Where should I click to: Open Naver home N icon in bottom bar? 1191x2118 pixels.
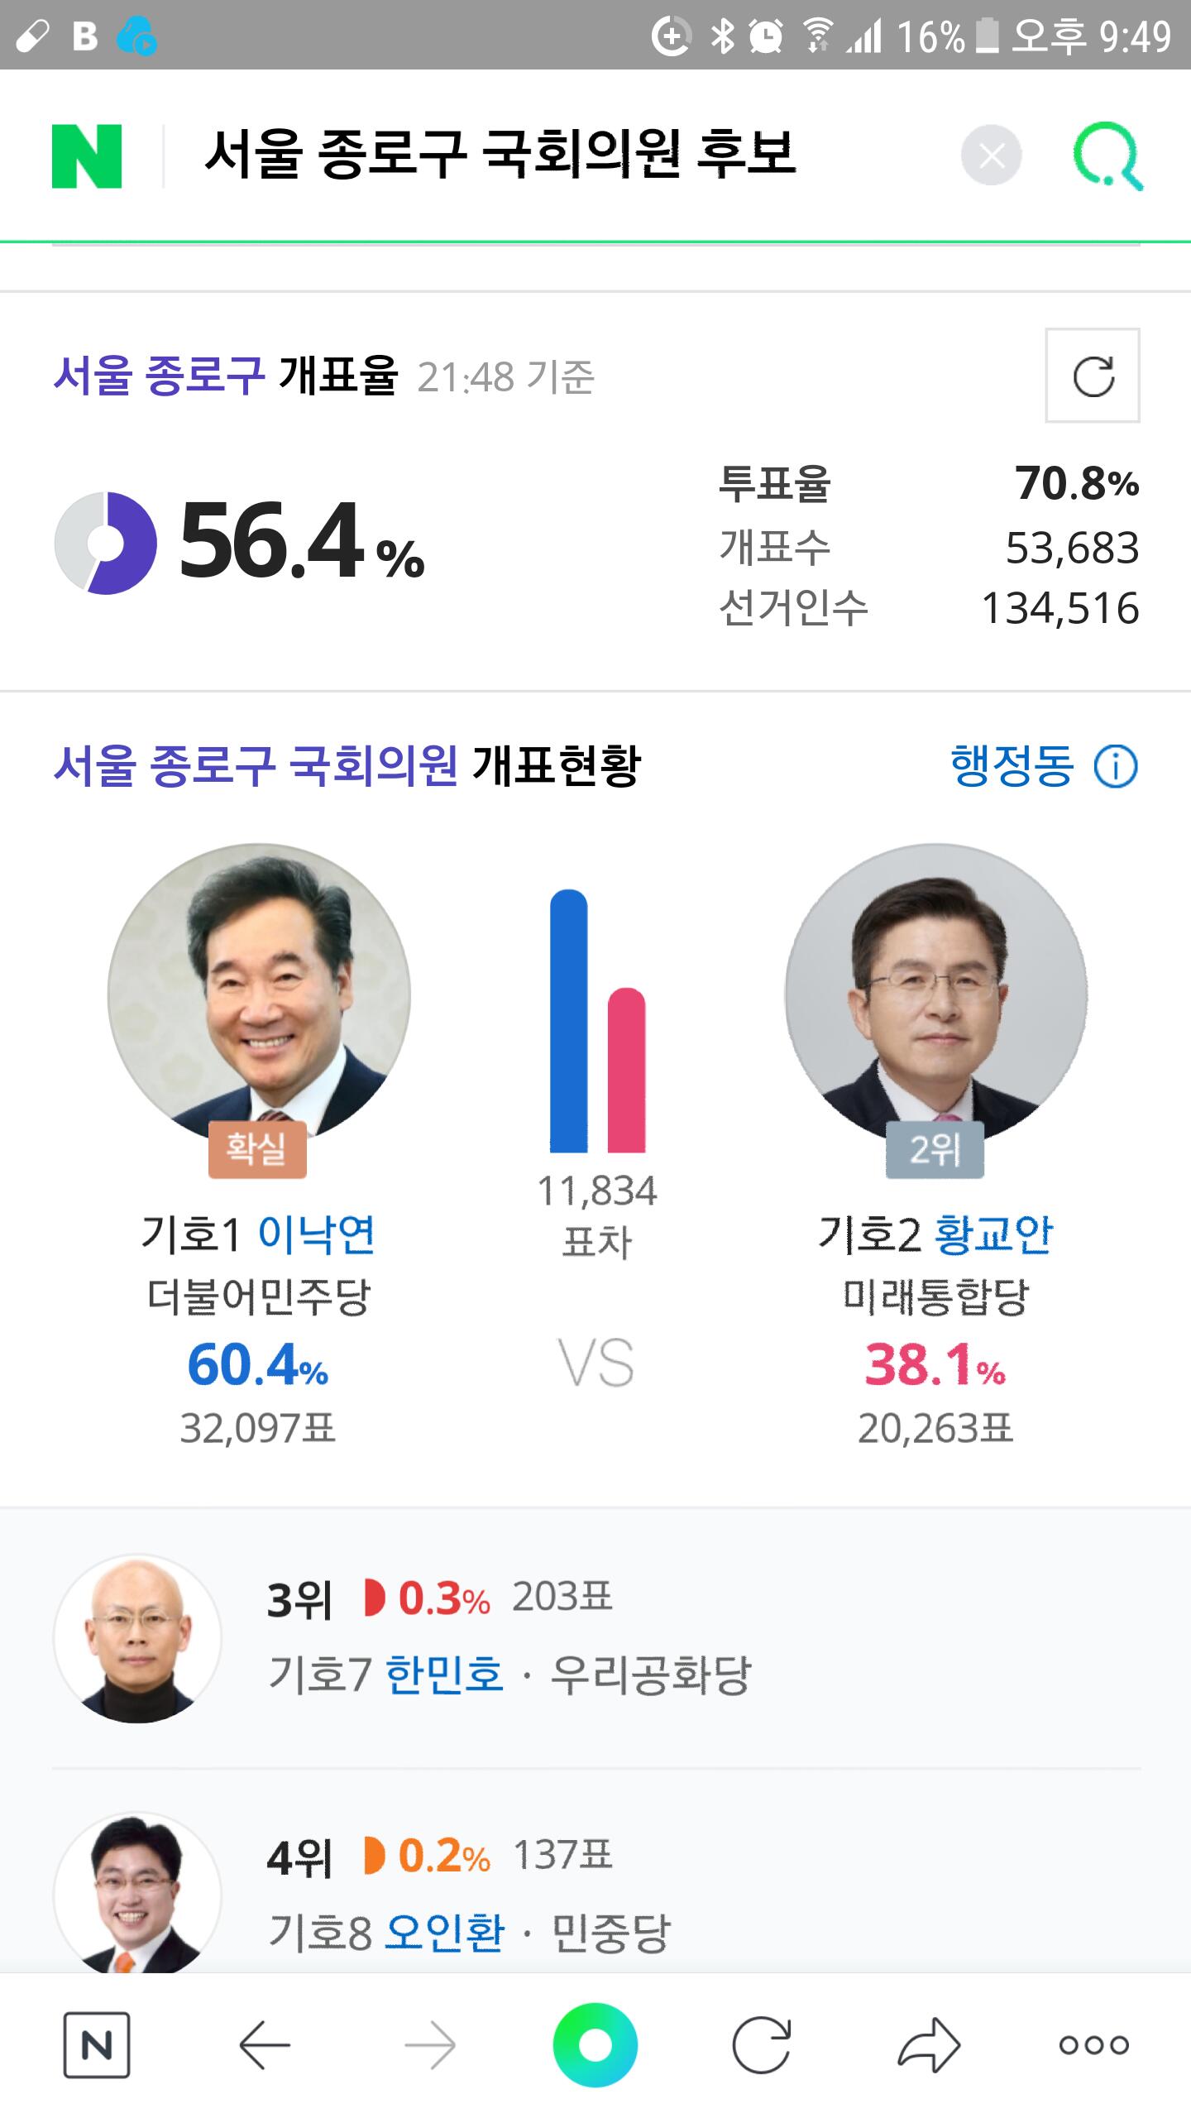[97, 2046]
